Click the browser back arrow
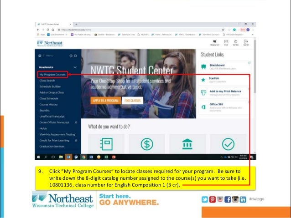This screenshot has height=218, width=291. (38, 30)
